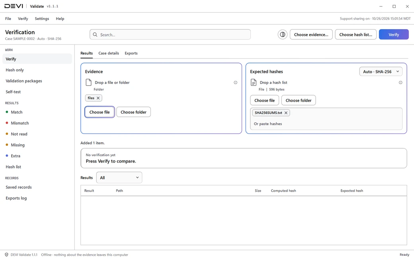Click the Size column header
Screen dimensions: 414x259
tap(258, 190)
